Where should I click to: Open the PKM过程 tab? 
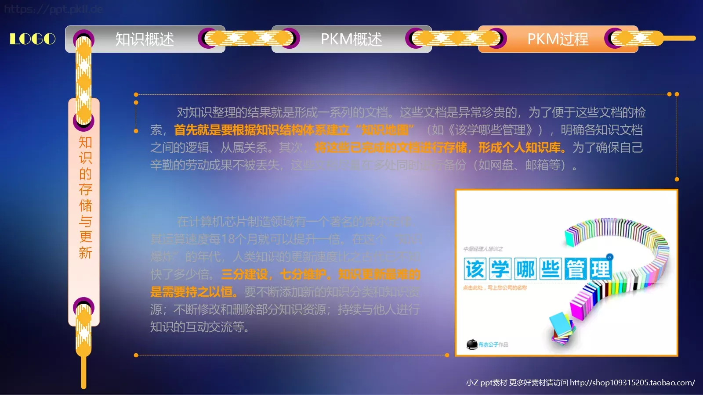point(558,39)
